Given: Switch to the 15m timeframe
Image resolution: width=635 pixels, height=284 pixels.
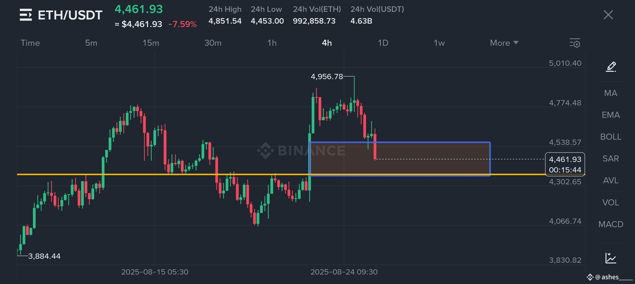Looking at the screenshot, I should coord(151,43).
